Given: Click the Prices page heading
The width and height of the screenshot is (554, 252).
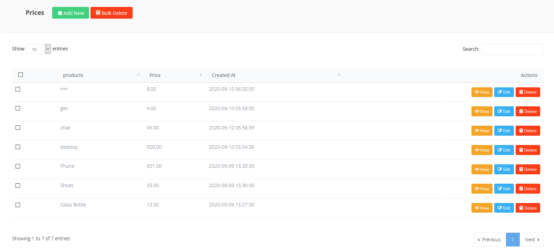Looking at the screenshot, I should click(35, 13).
